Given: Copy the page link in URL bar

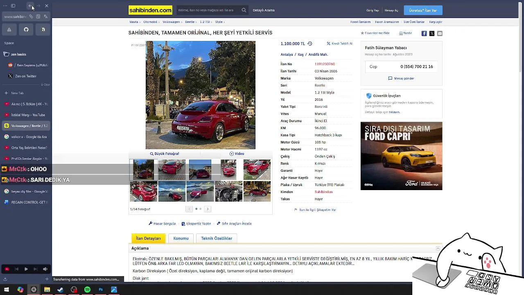Looking at the screenshot, I should pos(31,16).
